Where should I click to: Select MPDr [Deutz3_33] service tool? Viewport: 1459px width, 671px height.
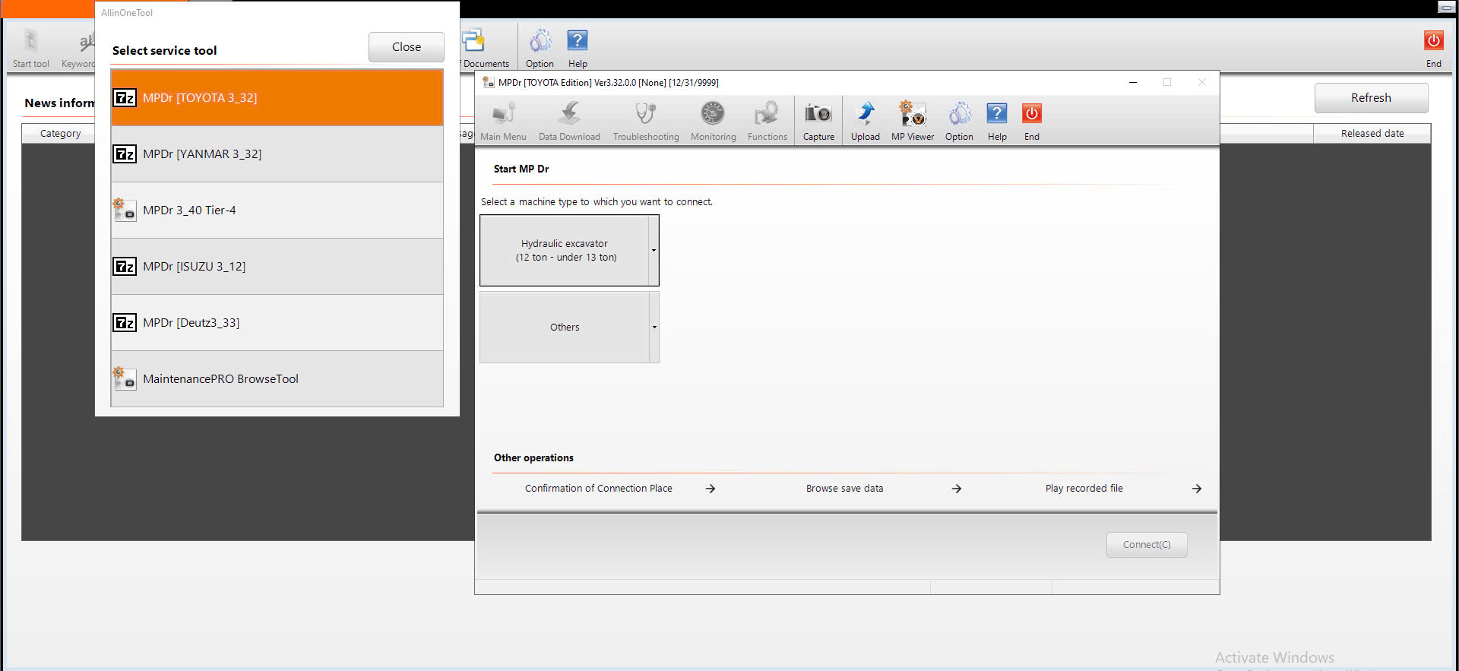click(x=277, y=322)
